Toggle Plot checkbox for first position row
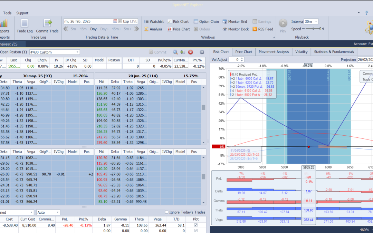The image size is (373, 233). tap(196, 225)
